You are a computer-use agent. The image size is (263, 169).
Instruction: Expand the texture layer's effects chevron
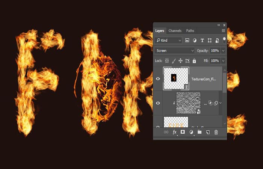tap(221, 103)
